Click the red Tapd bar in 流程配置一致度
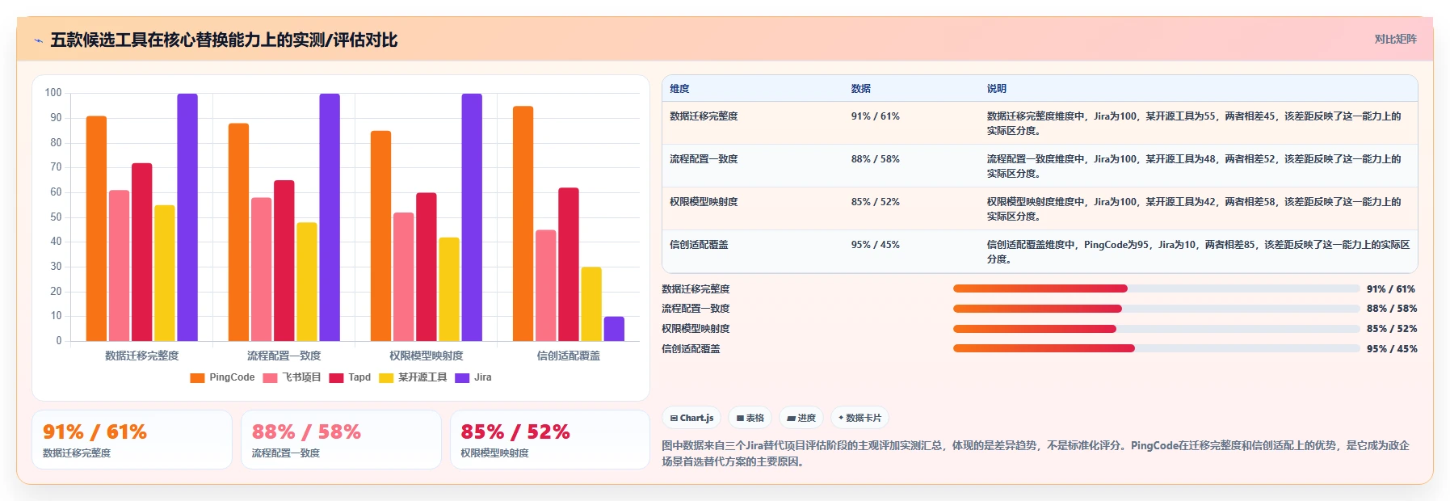The height and width of the screenshot is (501, 1450). pos(284,261)
